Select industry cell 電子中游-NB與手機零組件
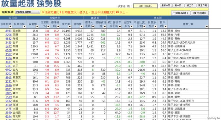This screenshot has width=221, height=120. [x=188, y=58]
